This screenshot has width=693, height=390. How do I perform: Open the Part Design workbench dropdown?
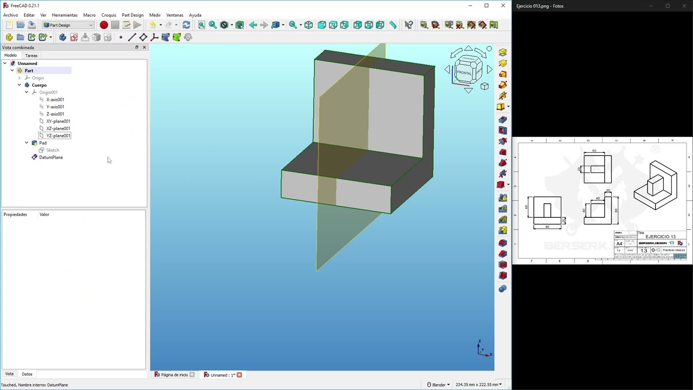click(x=68, y=25)
